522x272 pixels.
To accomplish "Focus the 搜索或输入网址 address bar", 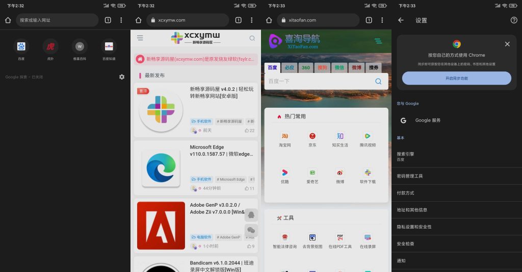I will tap(57, 20).
